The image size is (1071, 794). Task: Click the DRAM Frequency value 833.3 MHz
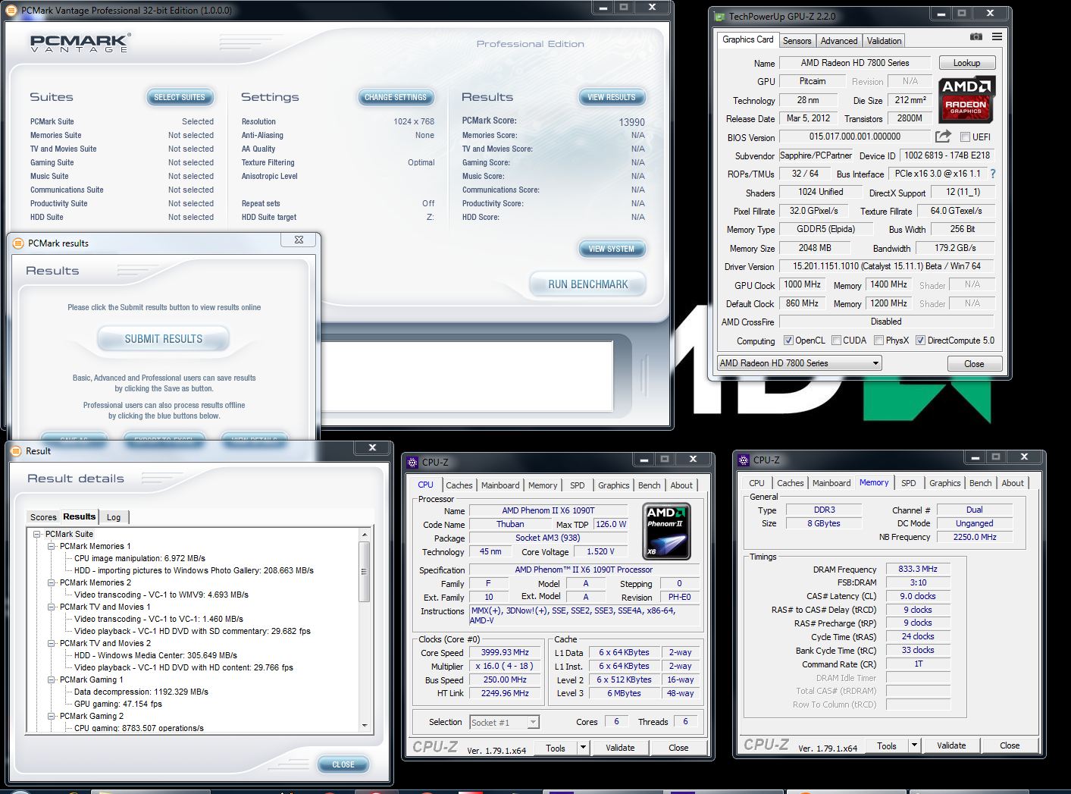(x=918, y=569)
